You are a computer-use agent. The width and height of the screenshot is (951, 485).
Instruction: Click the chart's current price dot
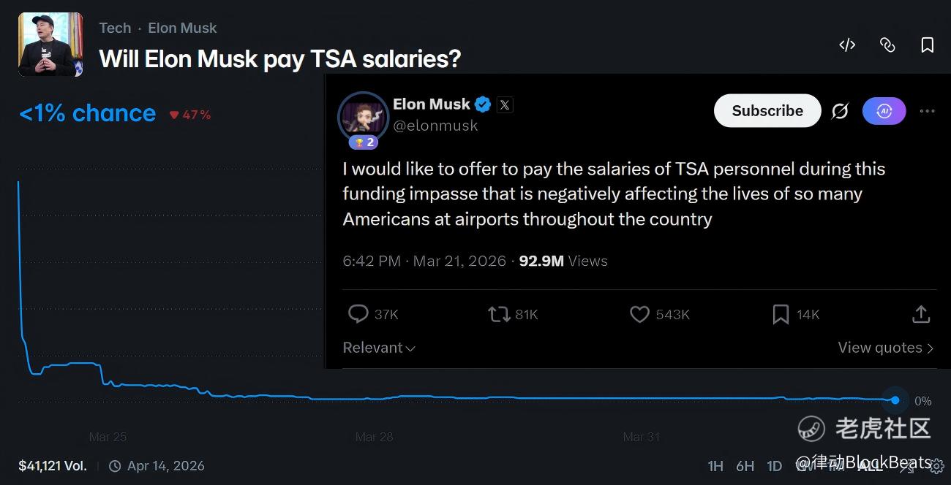pos(895,400)
